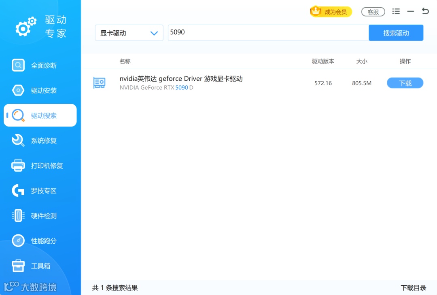Open 系统修复 section
Screen dimensions: 437x295
tap(40, 141)
